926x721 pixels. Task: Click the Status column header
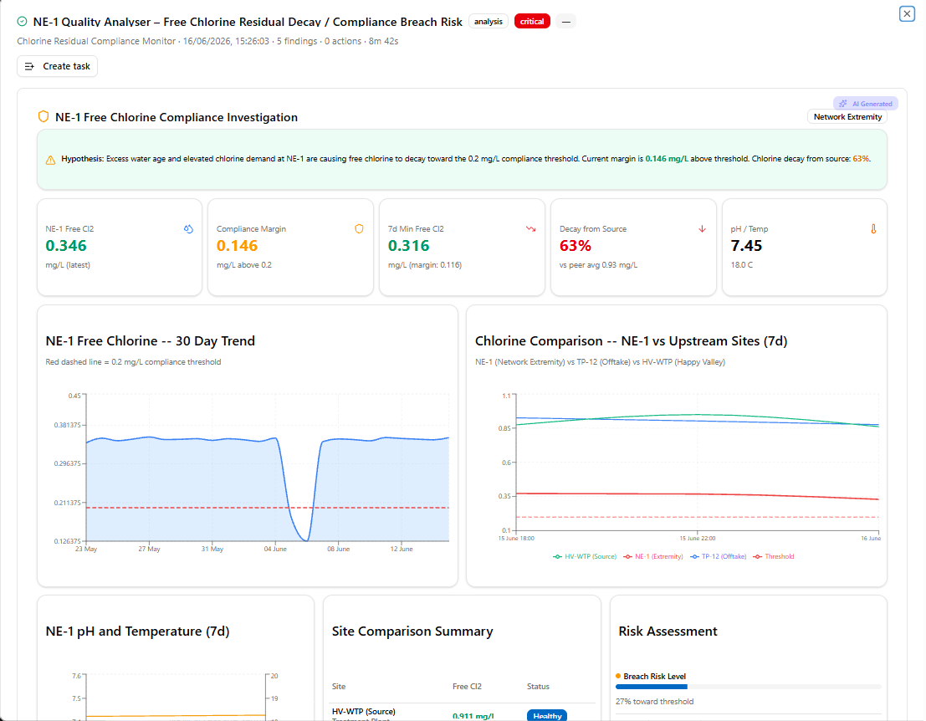pyautogui.click(x=538, y=686)
